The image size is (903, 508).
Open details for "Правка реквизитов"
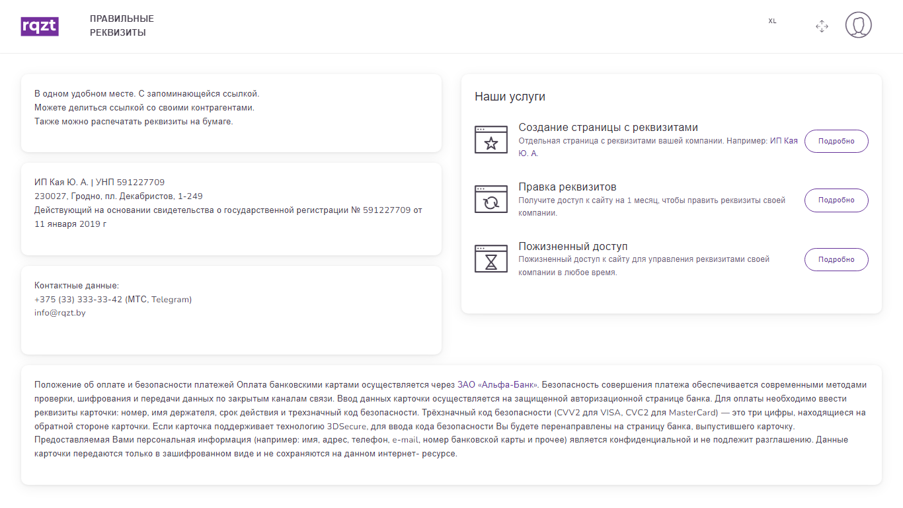tap(836, 200)
